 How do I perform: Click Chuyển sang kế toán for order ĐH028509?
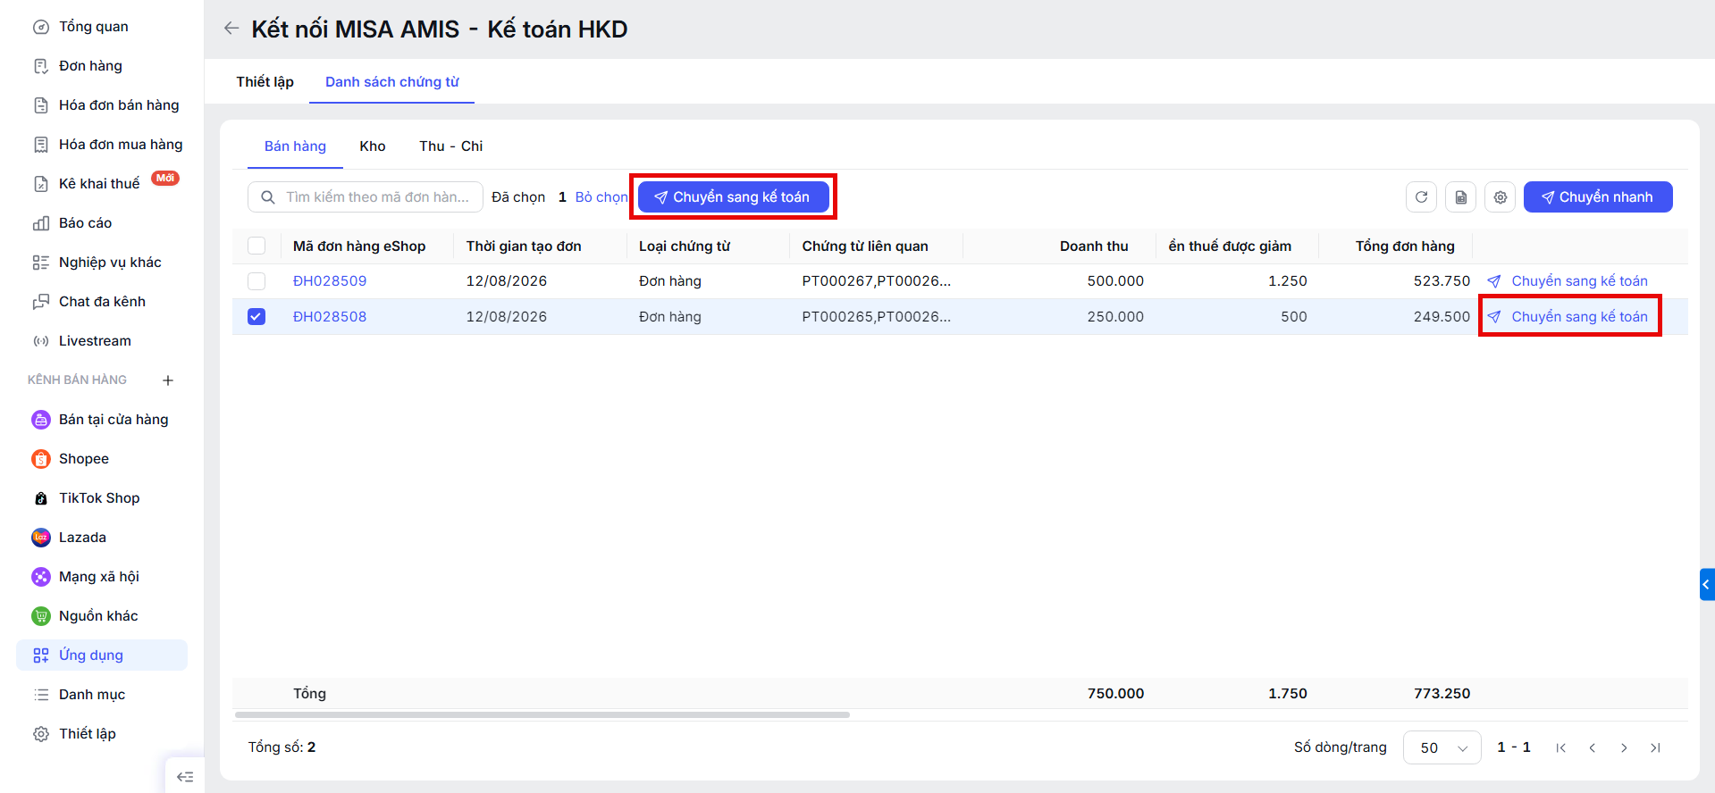pyautogui.click(x=1568, y=281)
